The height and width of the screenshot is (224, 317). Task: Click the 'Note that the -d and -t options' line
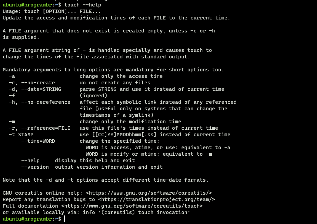tap(106, 180)
